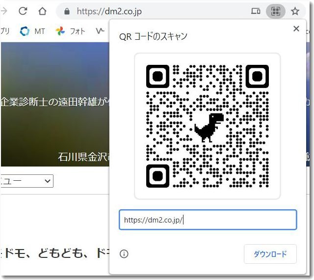Click the address bar URL dm2.co.jp
Image resolution: width=314 pixels, height=280 pixels.
[109, 11]
